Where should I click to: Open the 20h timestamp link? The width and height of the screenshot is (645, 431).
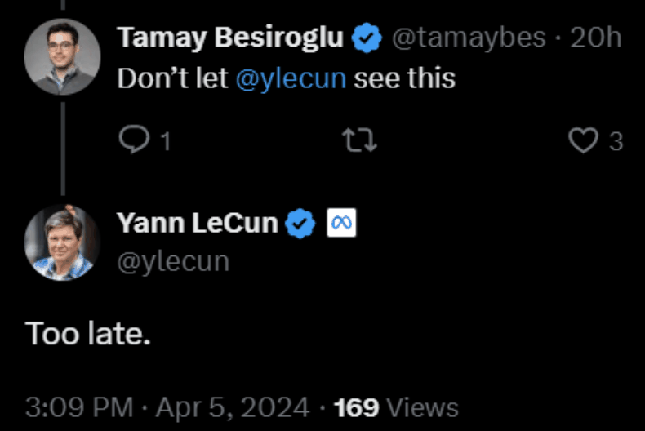[596, 38]
